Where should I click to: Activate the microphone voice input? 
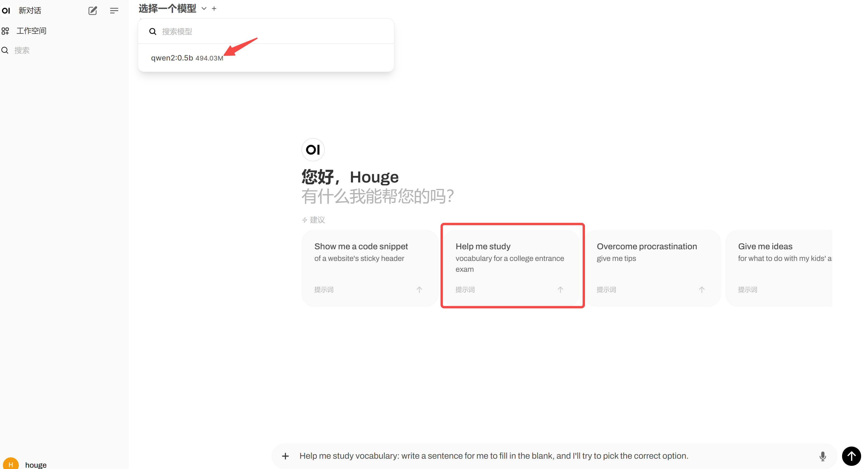pos(823,456)
